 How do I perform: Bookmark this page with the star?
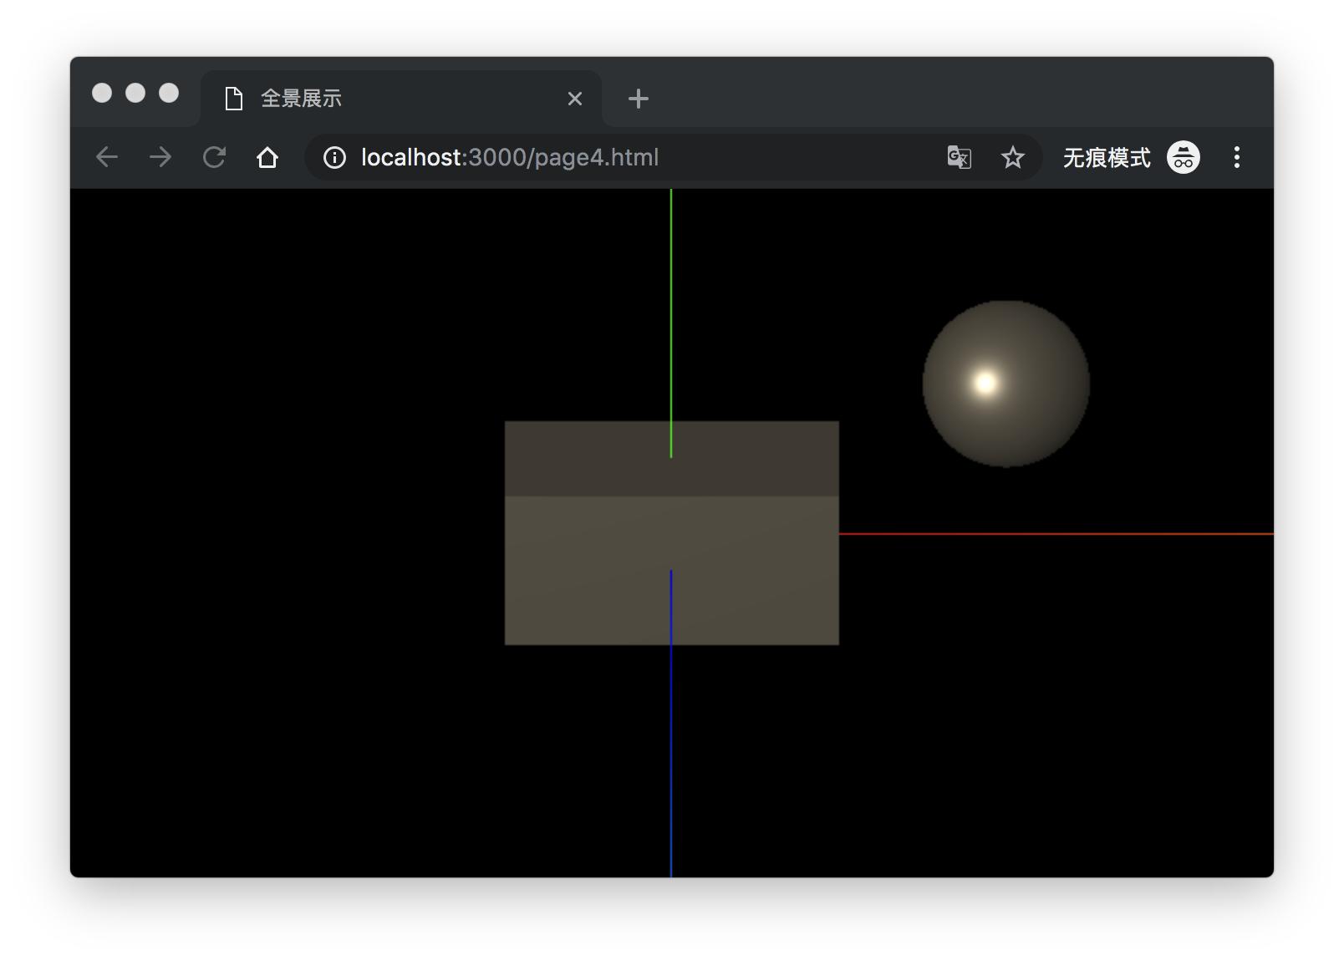(x=1012, y=157)
